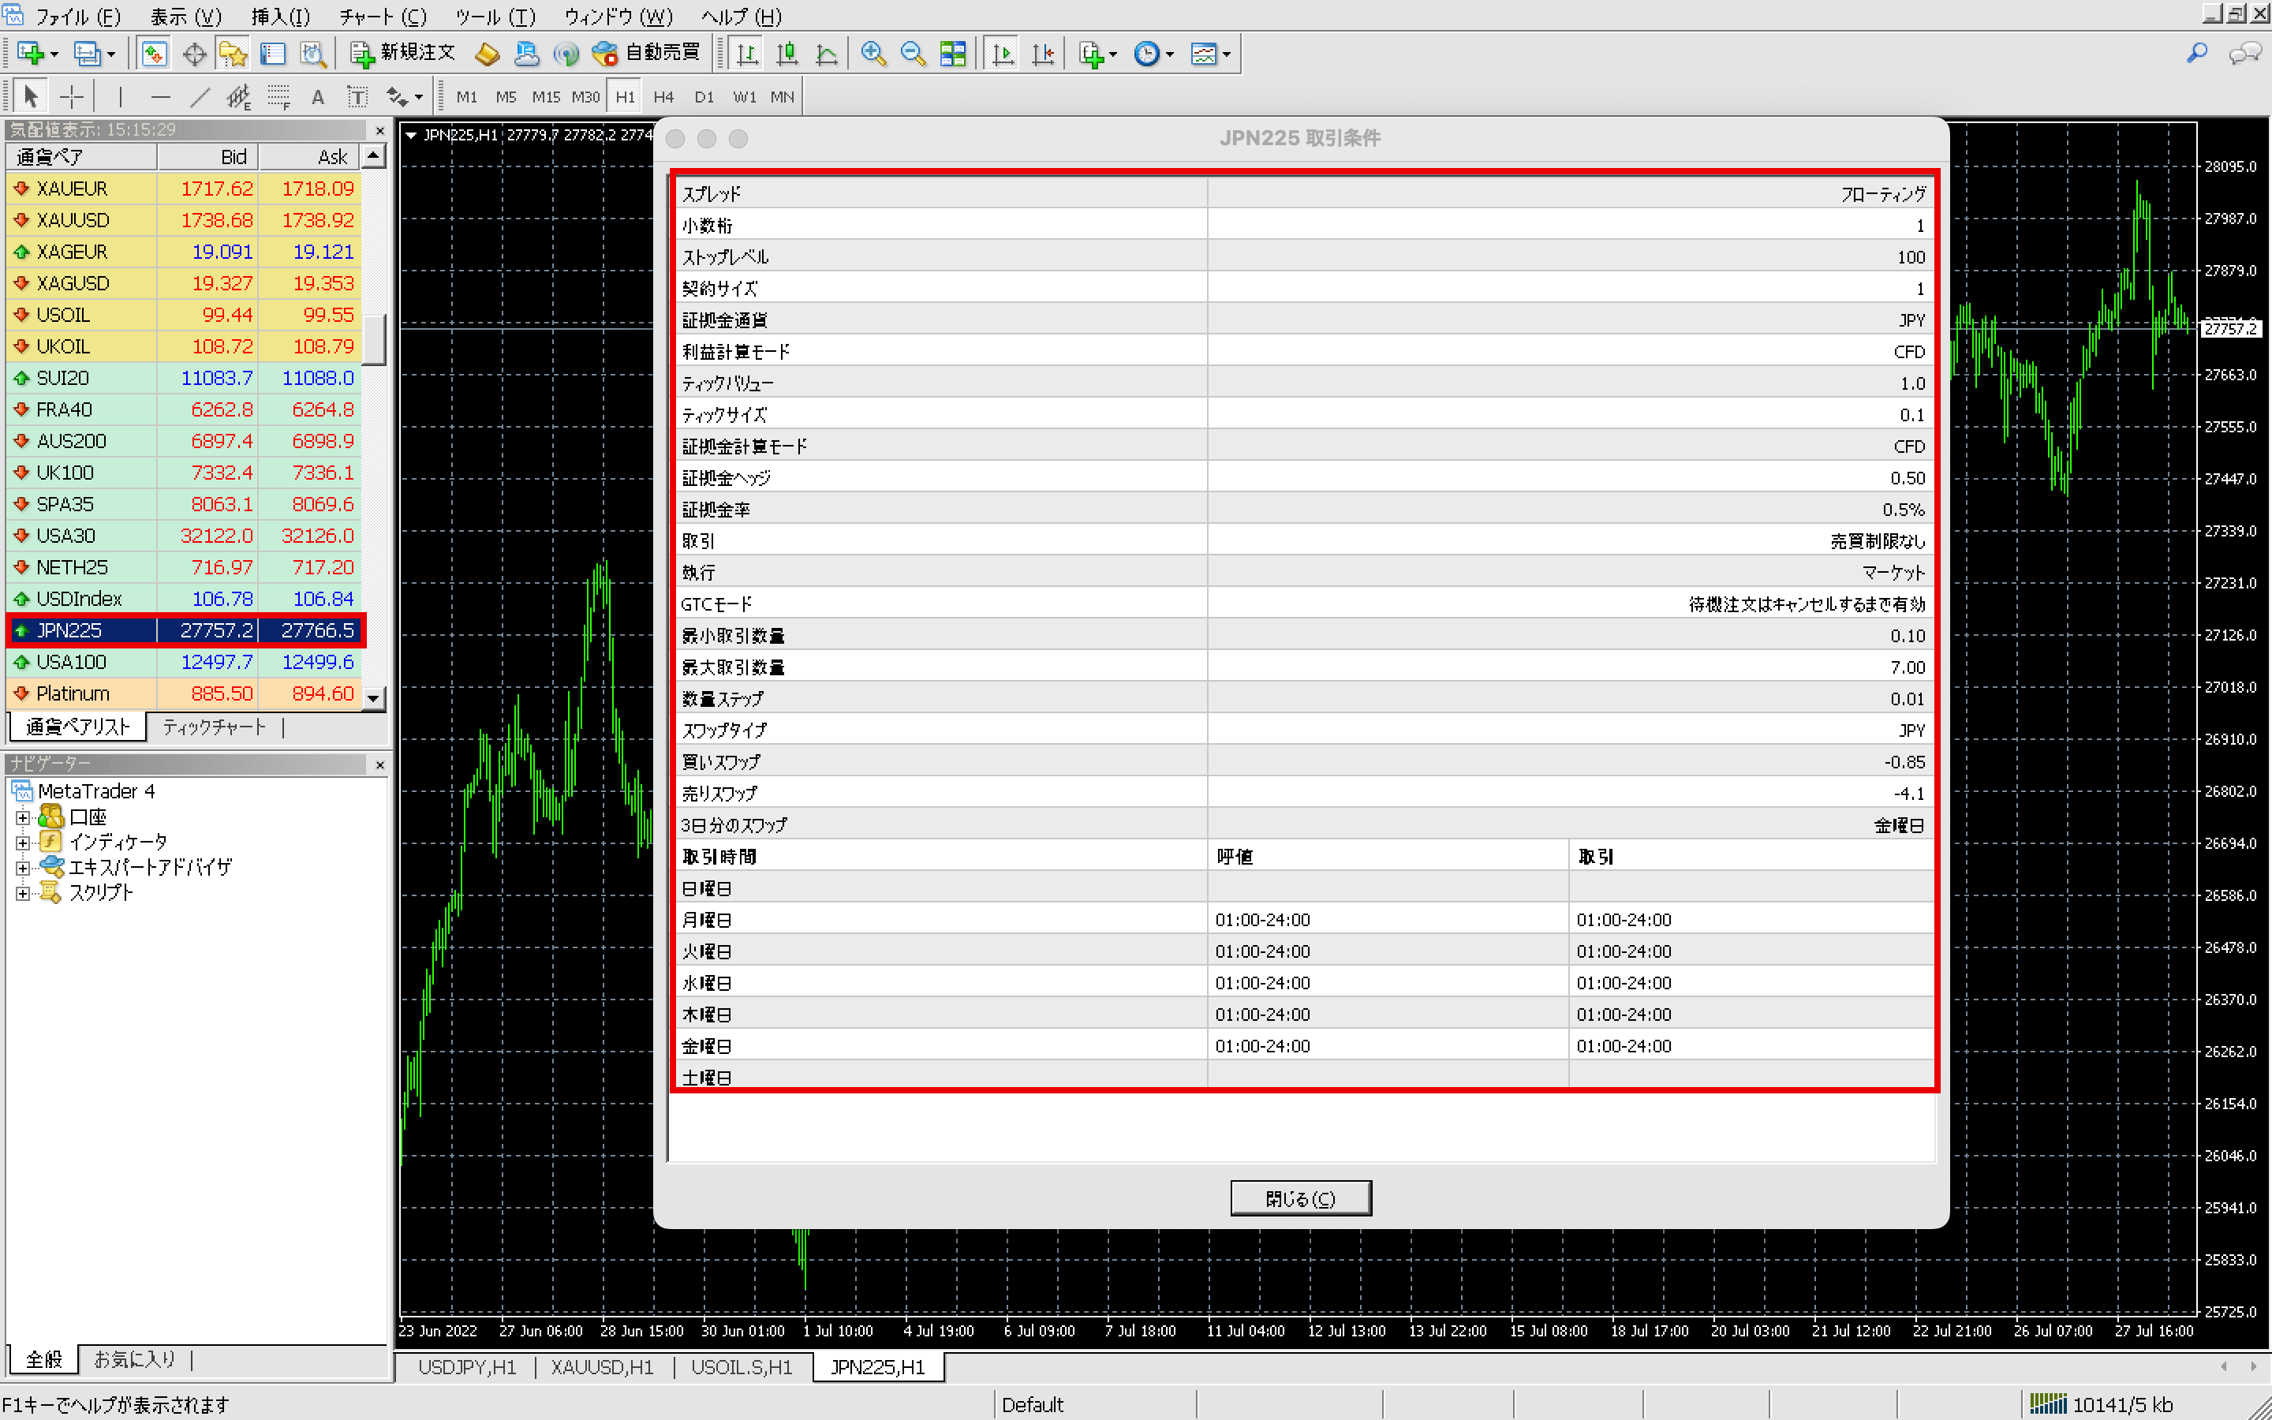Expand the エキスパートアドバイザ tree node
Image resolution: width=2272 pixels, height=1420 pixels.
(23, 868)
